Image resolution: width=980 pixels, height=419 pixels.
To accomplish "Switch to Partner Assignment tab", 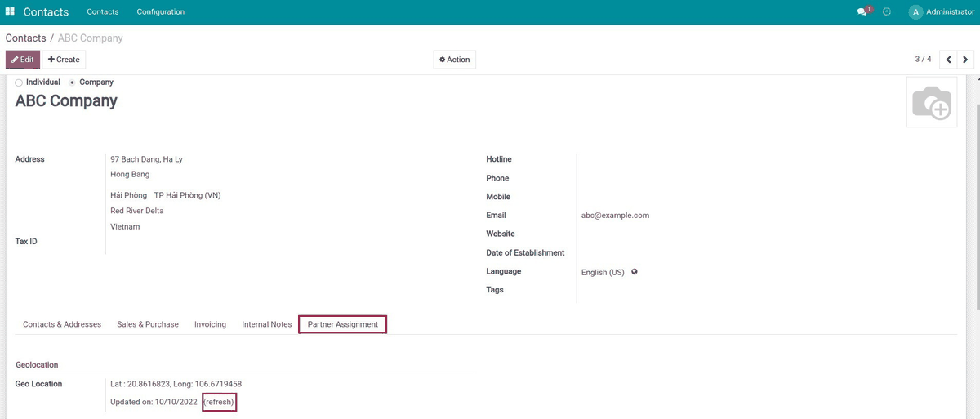I will coord(343,324).
